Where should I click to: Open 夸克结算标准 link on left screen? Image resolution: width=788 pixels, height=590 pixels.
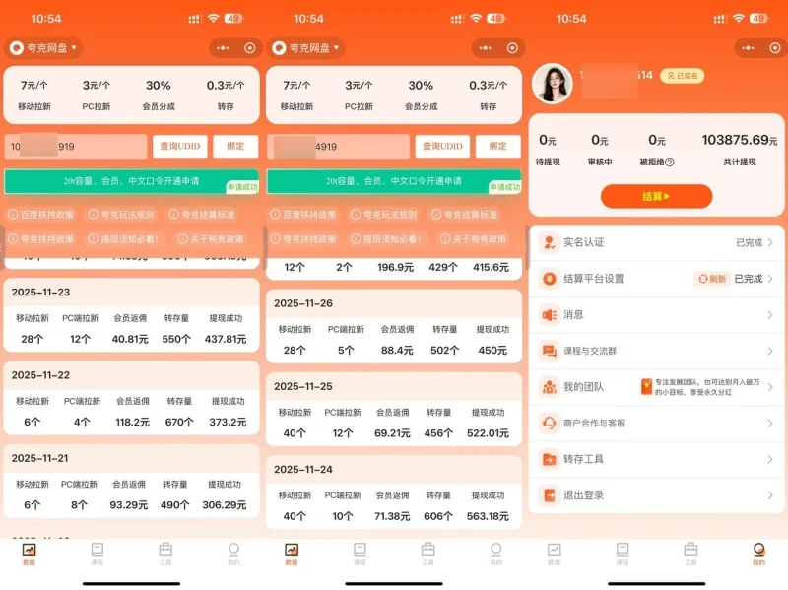tap(201, 215)
